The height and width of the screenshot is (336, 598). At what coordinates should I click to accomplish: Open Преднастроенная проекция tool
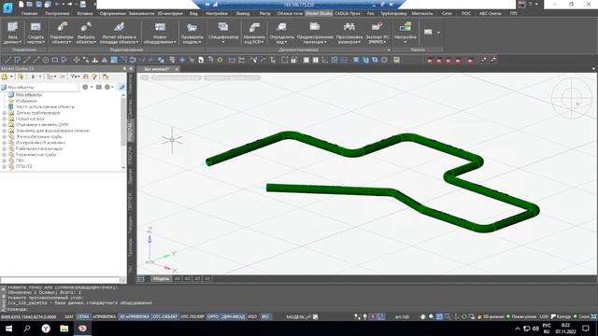315,33
